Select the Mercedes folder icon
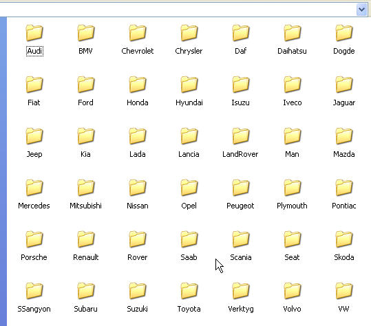 coord(34,187)
